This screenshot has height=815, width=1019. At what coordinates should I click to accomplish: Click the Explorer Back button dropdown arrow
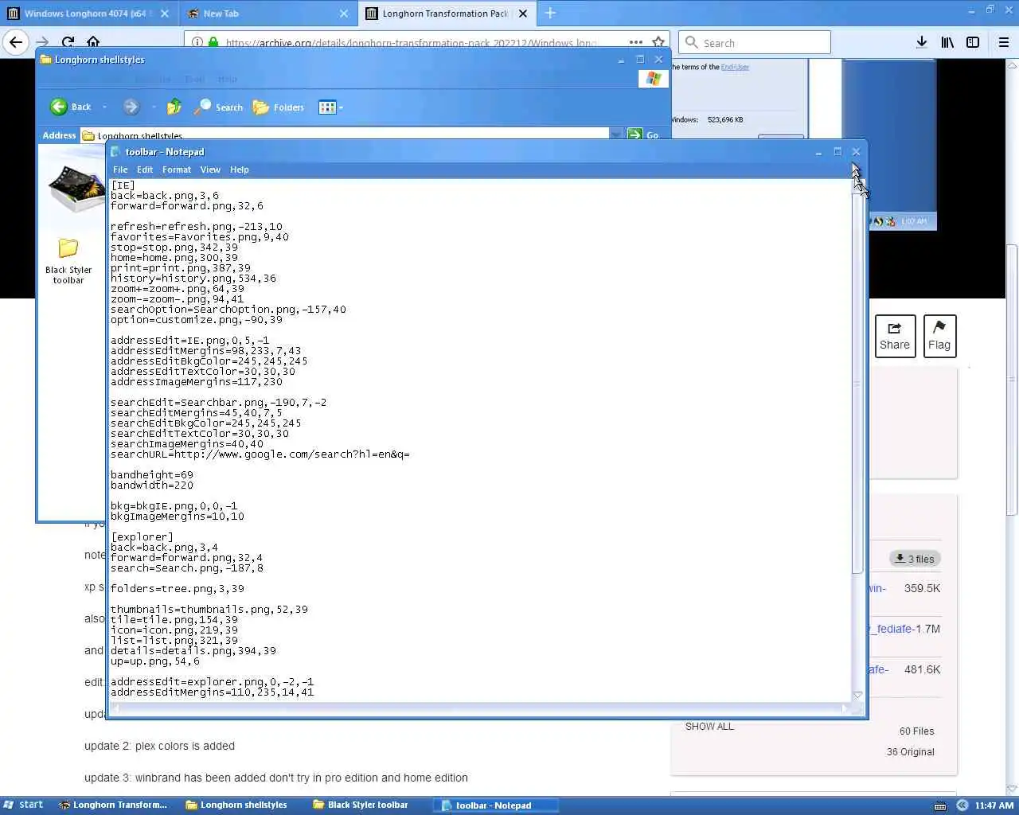pos(104,107)
